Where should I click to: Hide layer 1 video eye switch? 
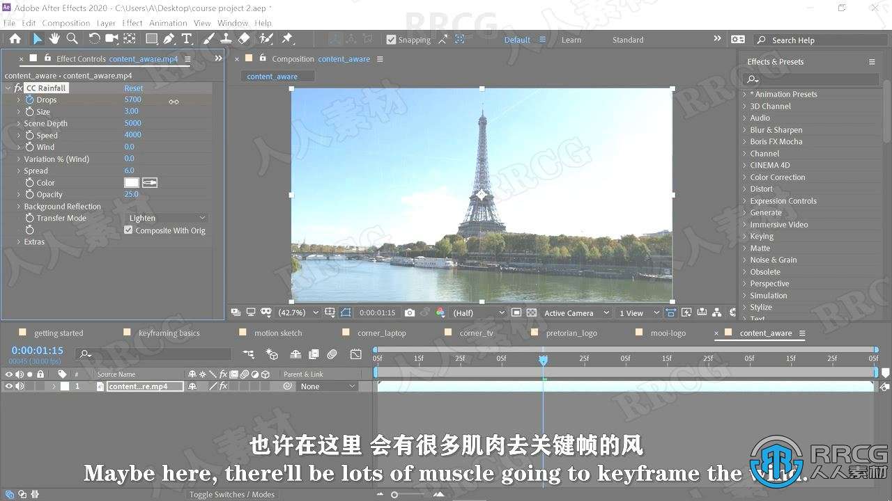pos(9,386)
